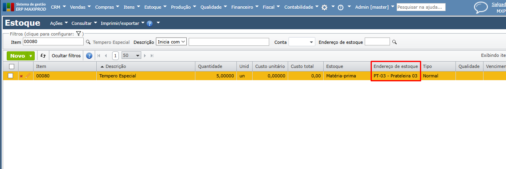The width and height of the screenshot is (506, 169).
Task: Open the settings gear menu
Action: [324, 7]
